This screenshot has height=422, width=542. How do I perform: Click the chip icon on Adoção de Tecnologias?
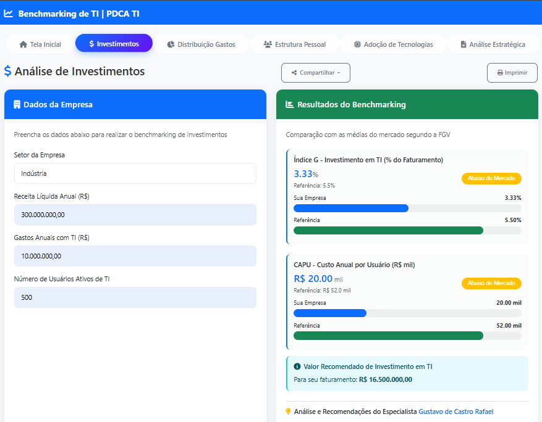point(357,44)
